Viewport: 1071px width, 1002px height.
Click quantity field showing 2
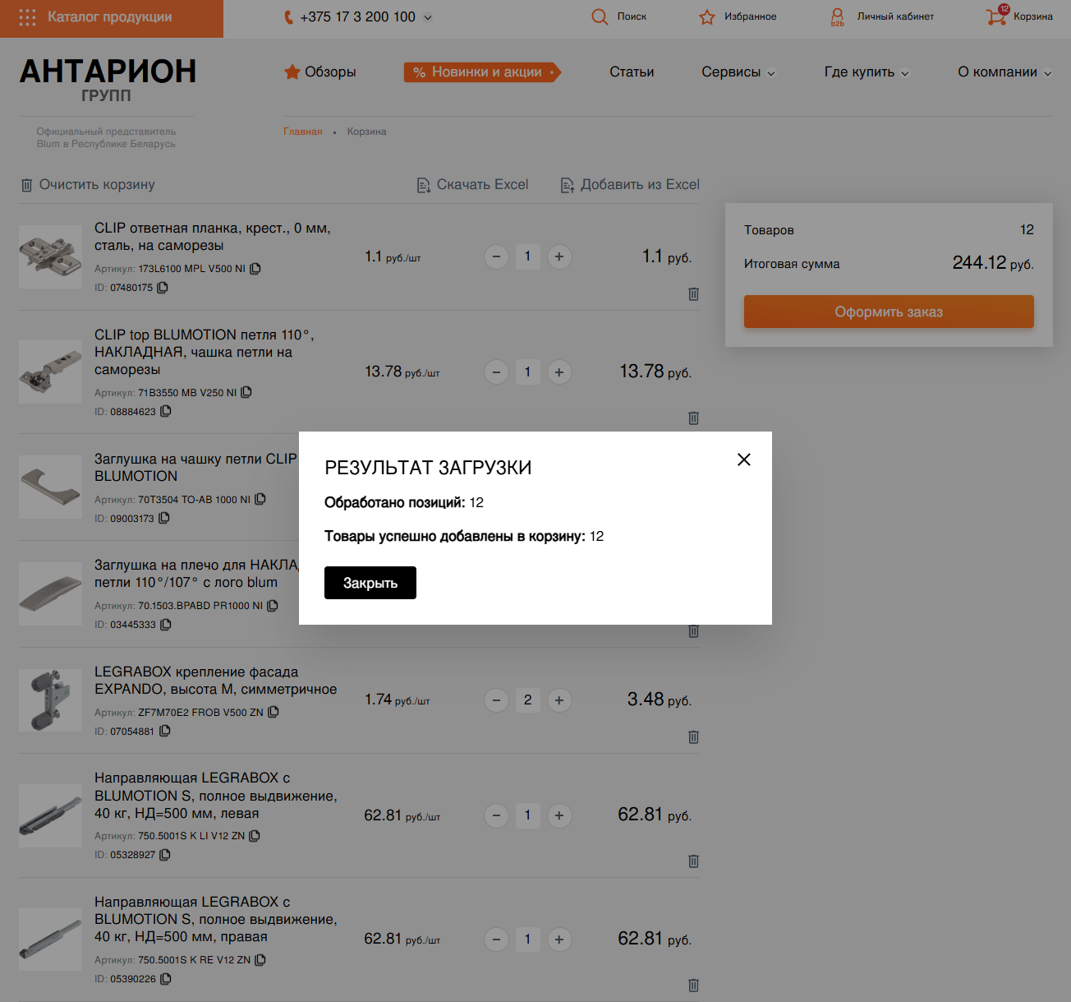tap(527, 700)
